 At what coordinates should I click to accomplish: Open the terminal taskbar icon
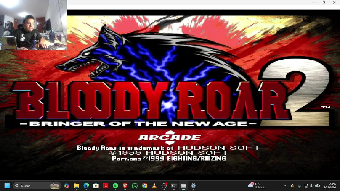coord(174,186)
